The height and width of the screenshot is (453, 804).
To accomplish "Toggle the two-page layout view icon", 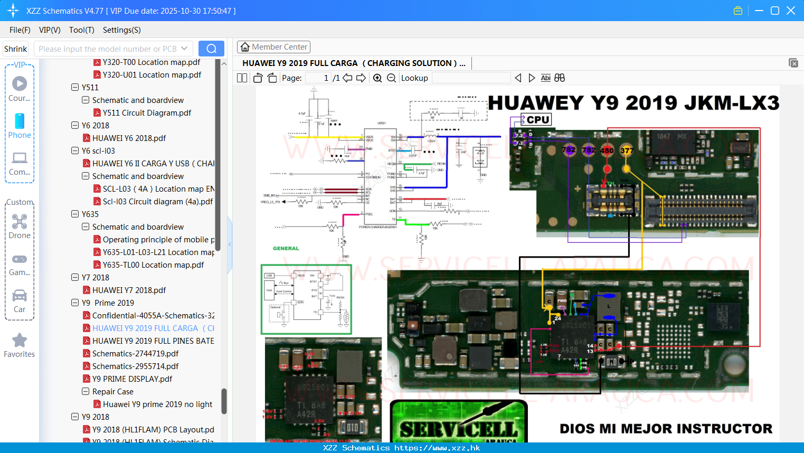I will [x=242, y=78].
